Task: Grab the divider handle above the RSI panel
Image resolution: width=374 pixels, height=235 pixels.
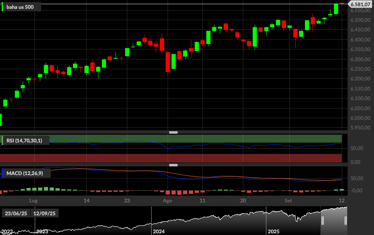Action: 173,132
